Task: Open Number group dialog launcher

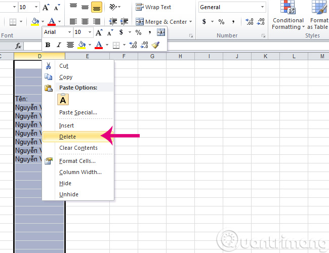Action: pos(263,36)
